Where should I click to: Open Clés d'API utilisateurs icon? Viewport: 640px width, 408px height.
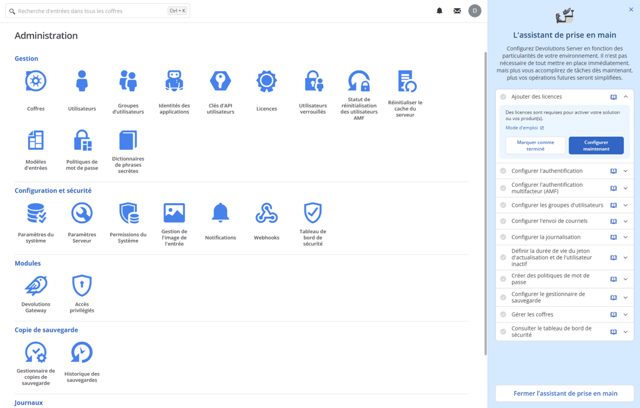[220, 82]
